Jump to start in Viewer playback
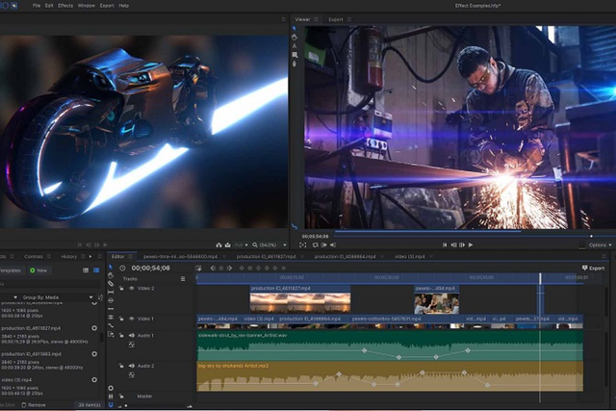 click(445, 244)
